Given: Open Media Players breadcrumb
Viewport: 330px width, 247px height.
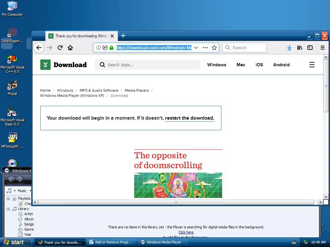Looking at the screenshot, I should [137, 90].
